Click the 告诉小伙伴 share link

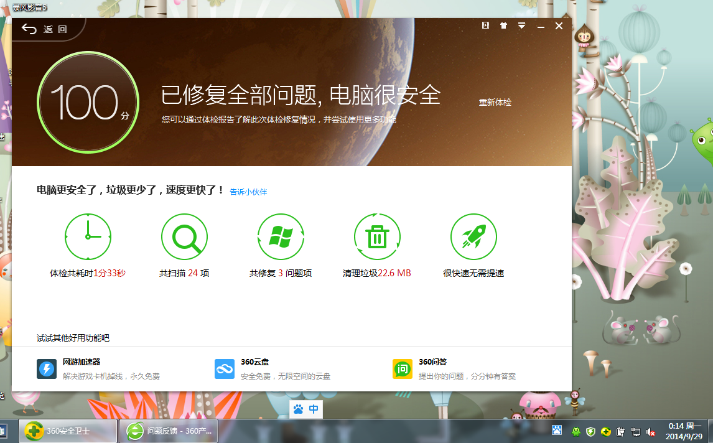pyautogui.click(x=248, y=192)
